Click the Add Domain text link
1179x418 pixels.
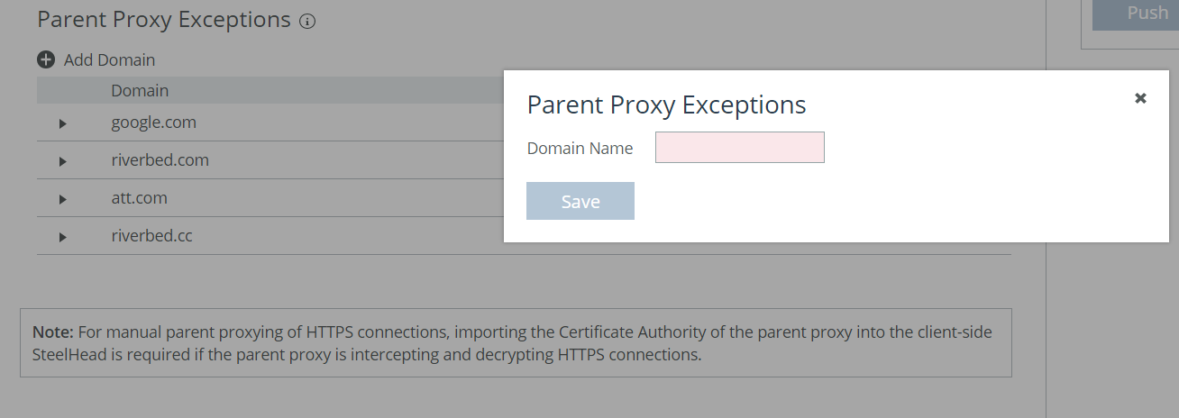click(109, 60)
